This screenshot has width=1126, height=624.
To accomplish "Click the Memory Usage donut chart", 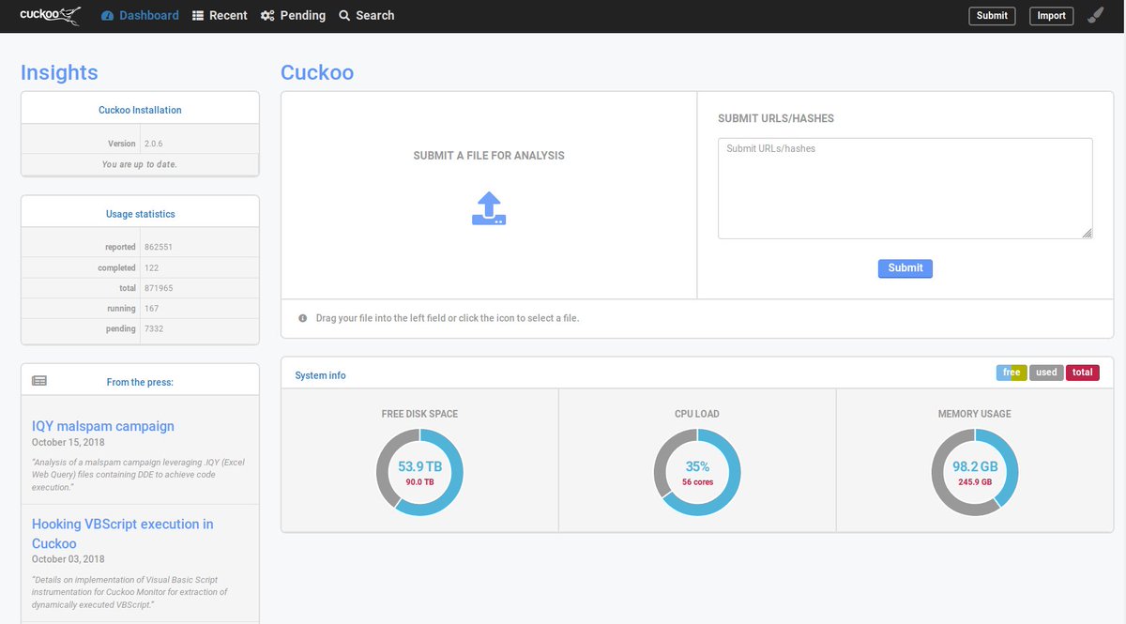I will click(x=975, y=472).
